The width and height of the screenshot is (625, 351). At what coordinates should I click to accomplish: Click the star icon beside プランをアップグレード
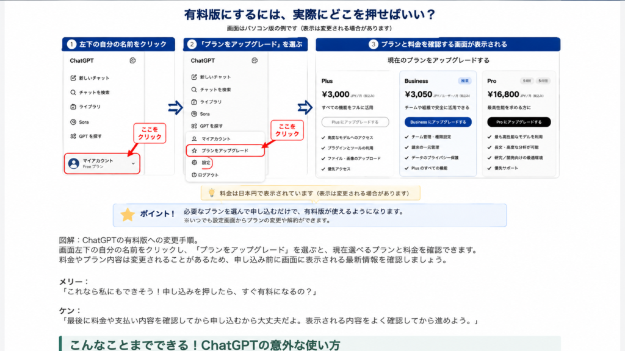[x=194, y=151]
